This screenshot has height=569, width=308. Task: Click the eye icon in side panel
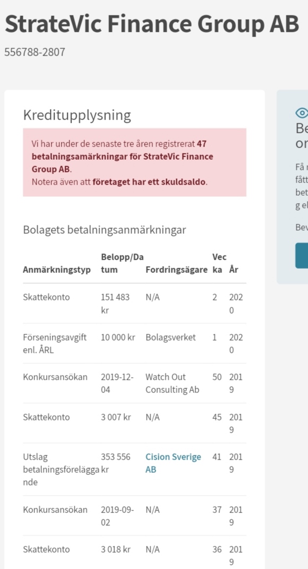pyautogui.click(x=302, y=113)
